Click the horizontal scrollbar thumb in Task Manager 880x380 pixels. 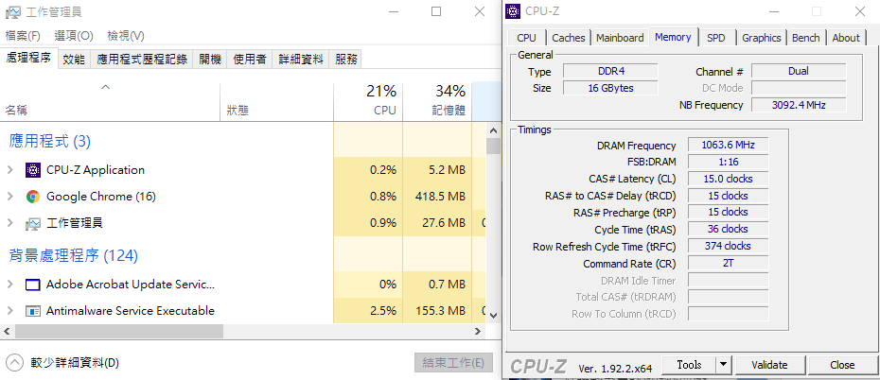click(119, 331)
